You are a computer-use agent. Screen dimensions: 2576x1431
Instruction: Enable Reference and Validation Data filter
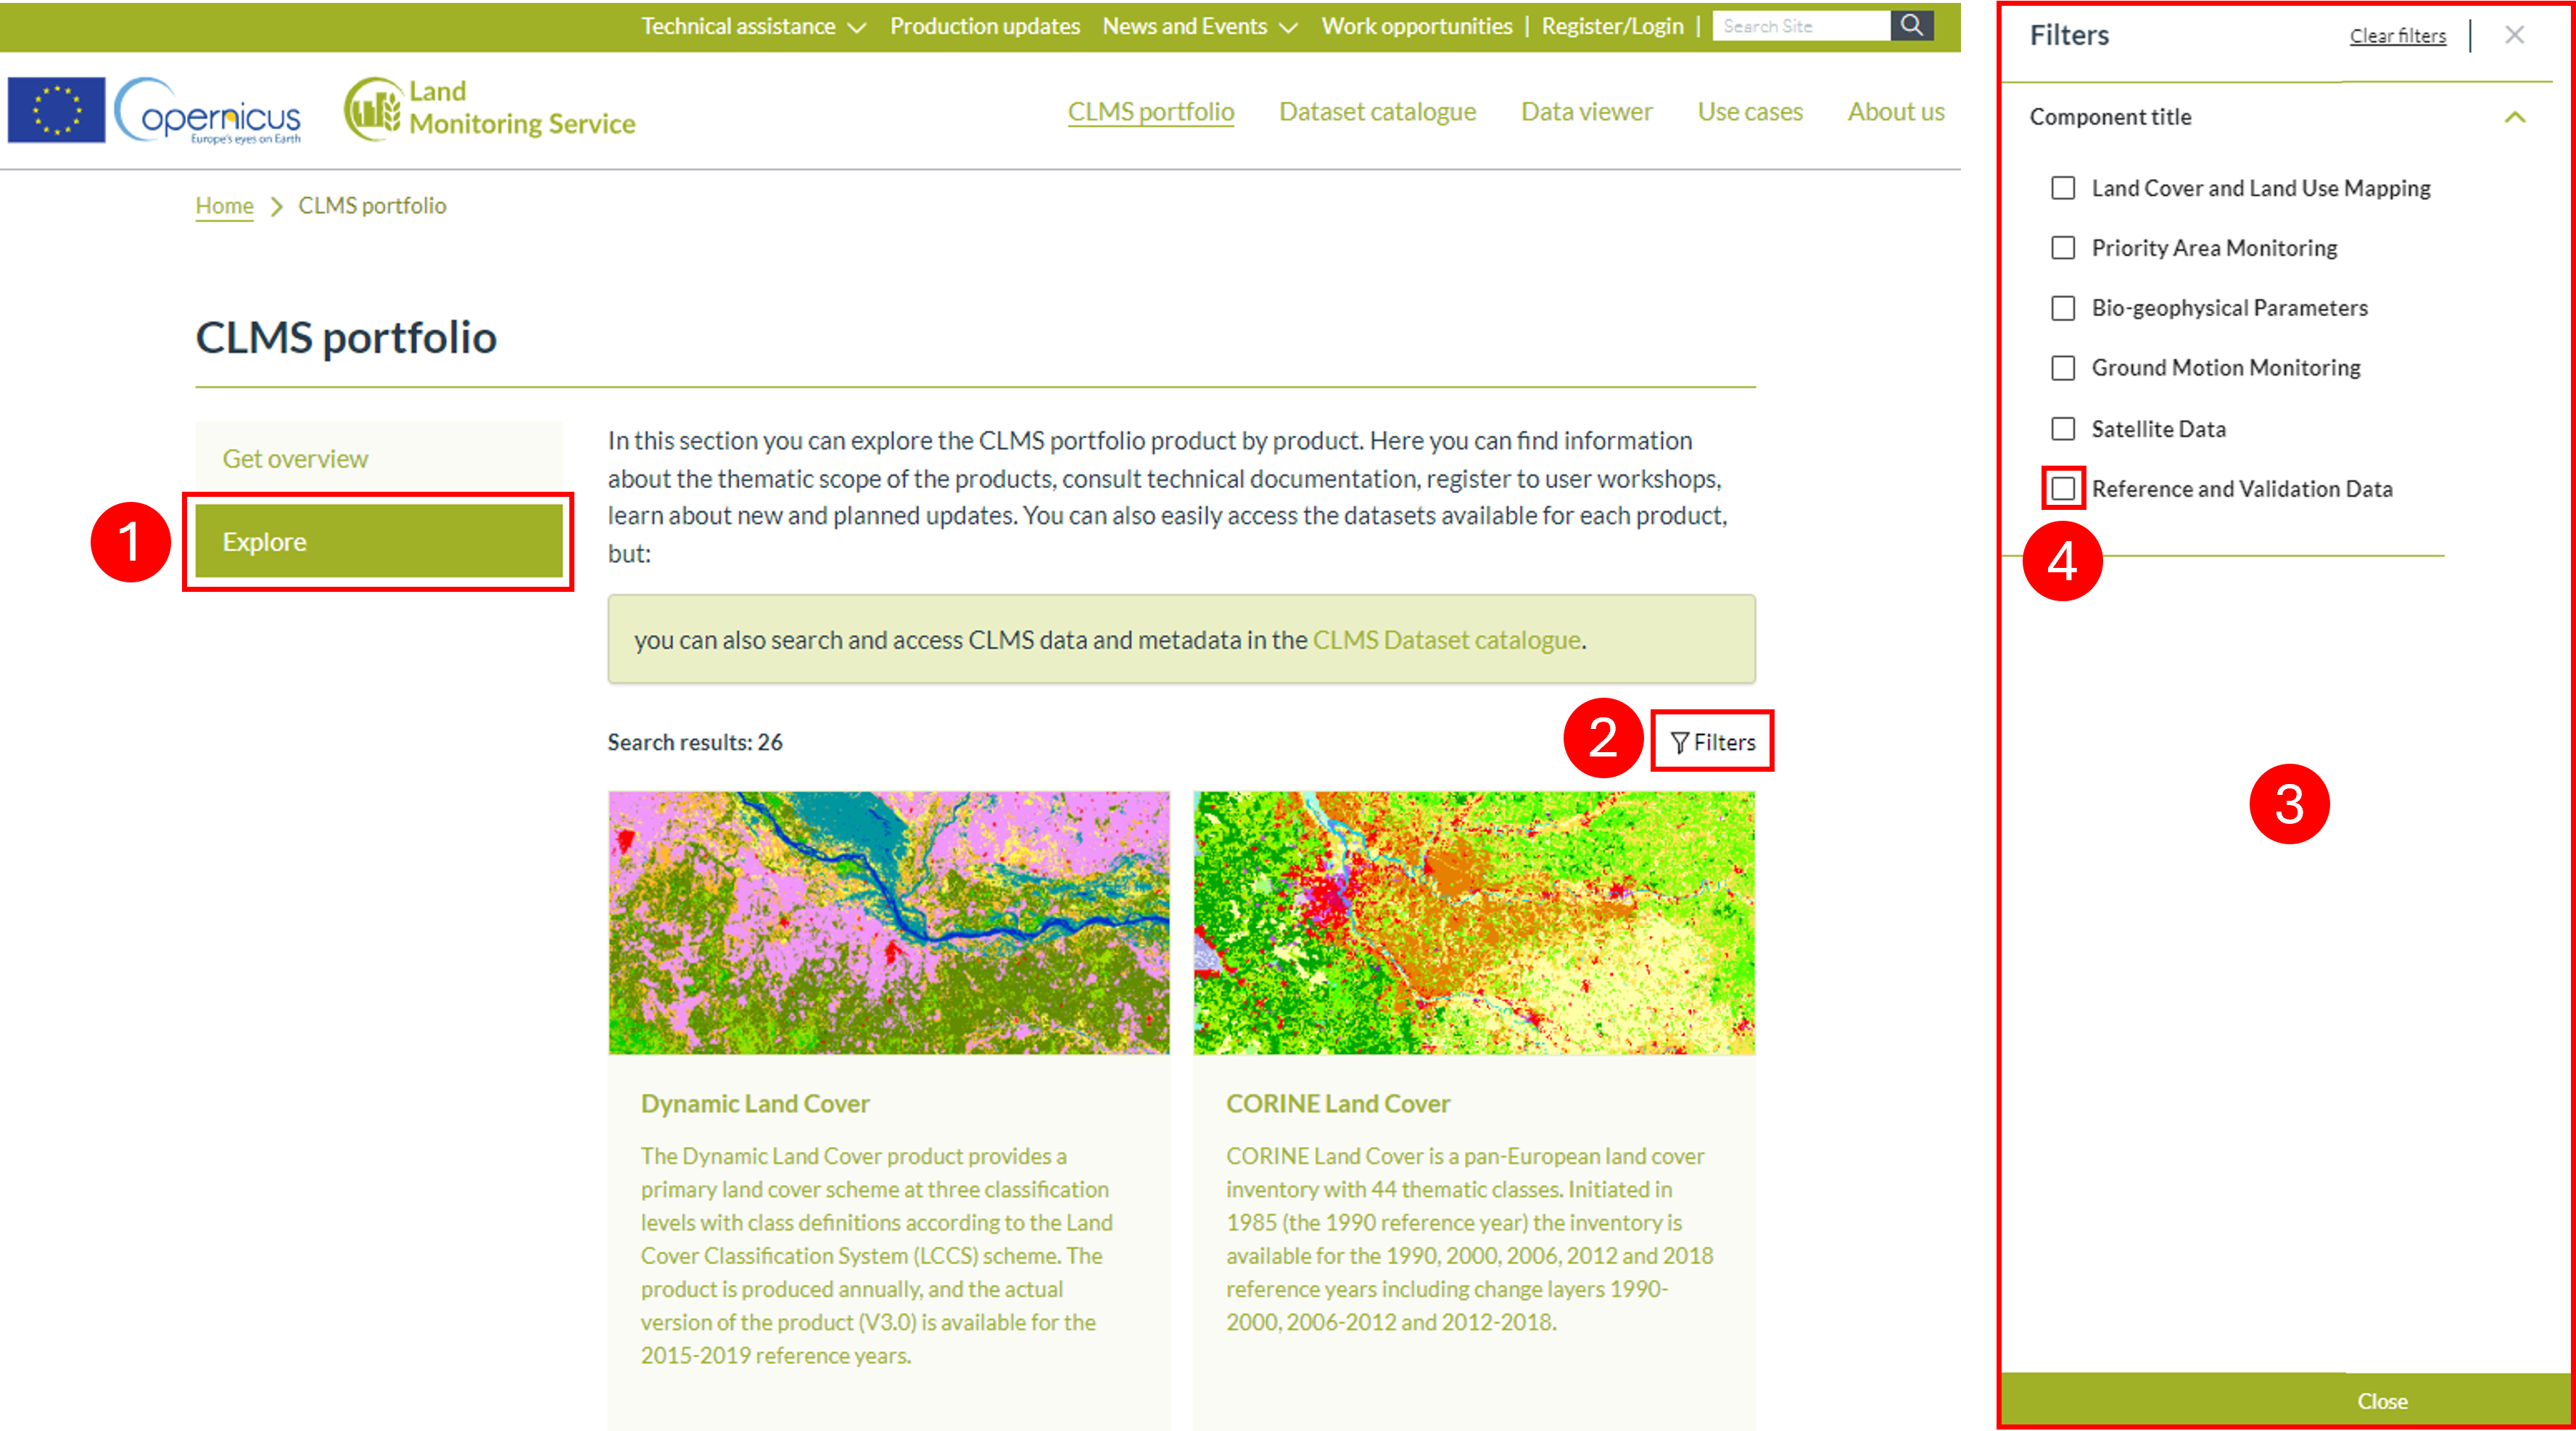(2063, 489)
